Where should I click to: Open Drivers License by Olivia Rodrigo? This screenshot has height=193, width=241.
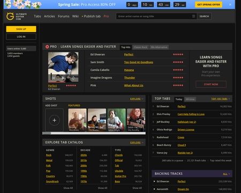(186, 130)
